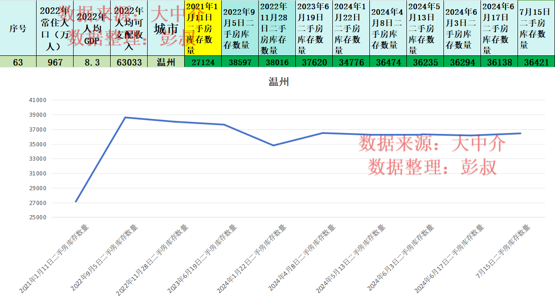
Task: Click the yellow 2021年1月11日 header cell
Action: (x=203, y=28)
